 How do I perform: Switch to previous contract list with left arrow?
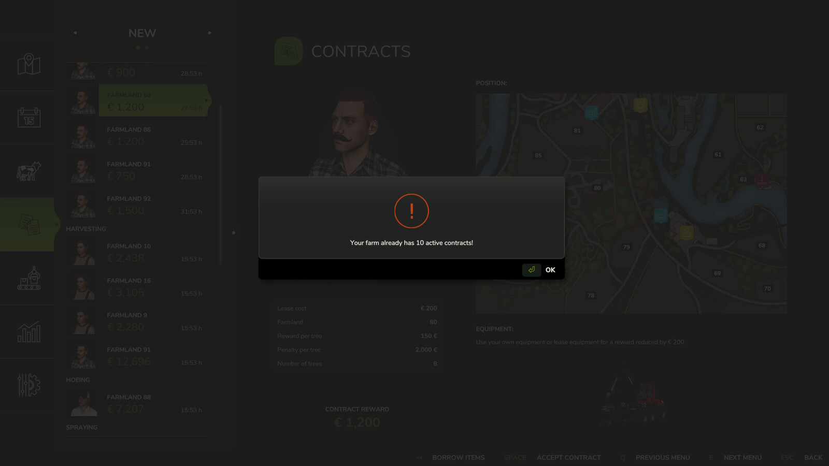[75, 33]
